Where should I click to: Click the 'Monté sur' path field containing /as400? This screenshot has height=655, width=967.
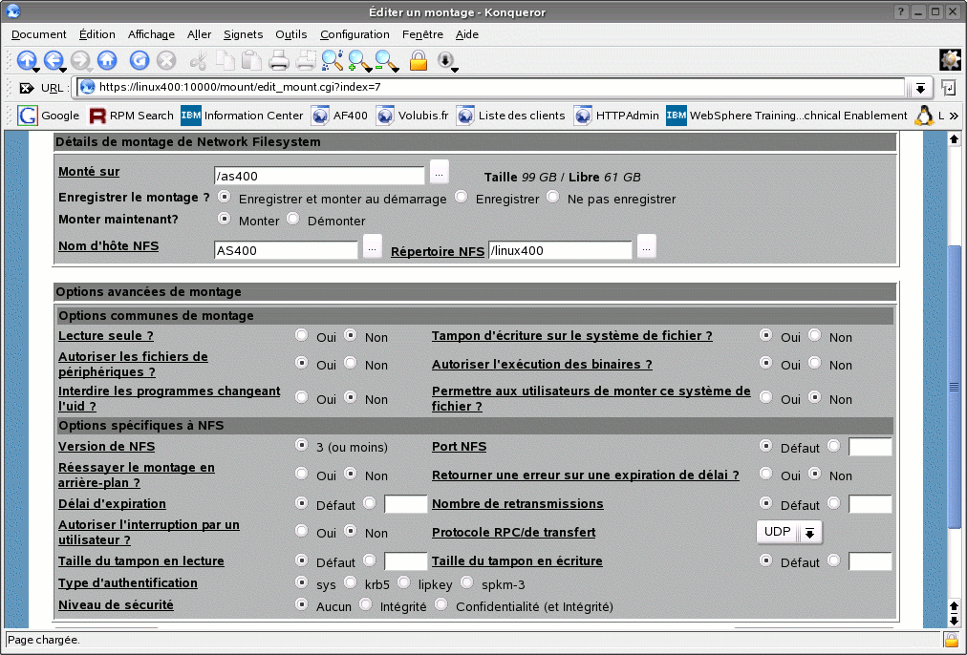click(x=319, y=176)
